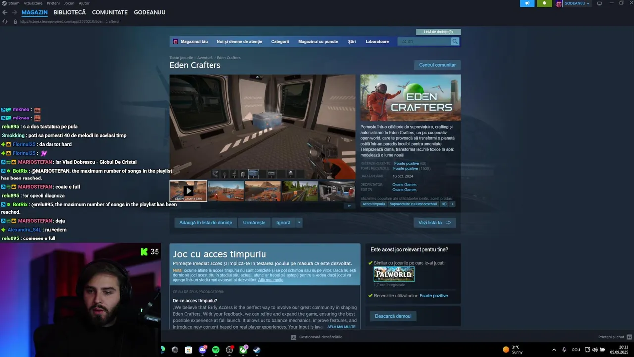Open Steam icon in the taskbar
The image size is (634, 357).
(x=257, y=350)
